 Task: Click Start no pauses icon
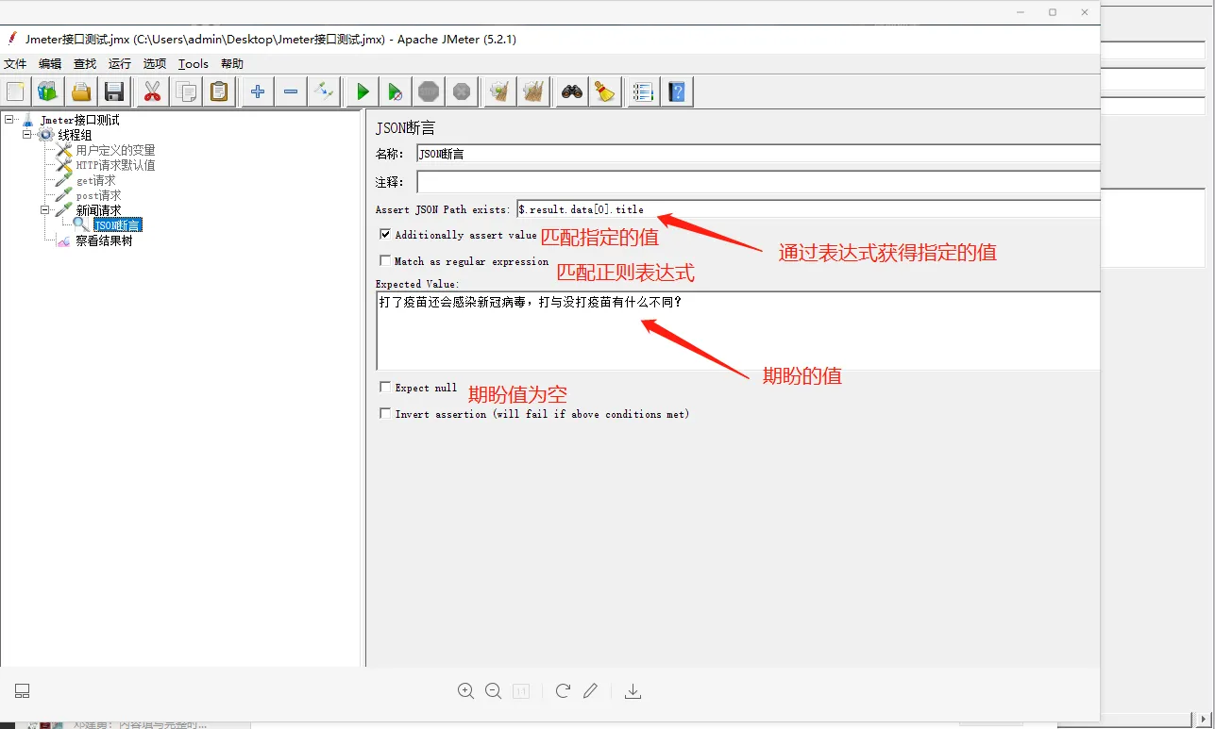tap(396, 91)
